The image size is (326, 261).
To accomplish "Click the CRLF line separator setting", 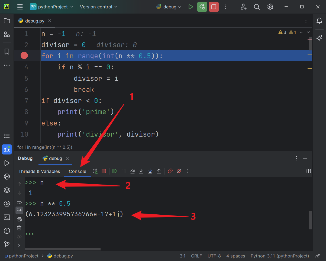I will [x=196, y=256].
